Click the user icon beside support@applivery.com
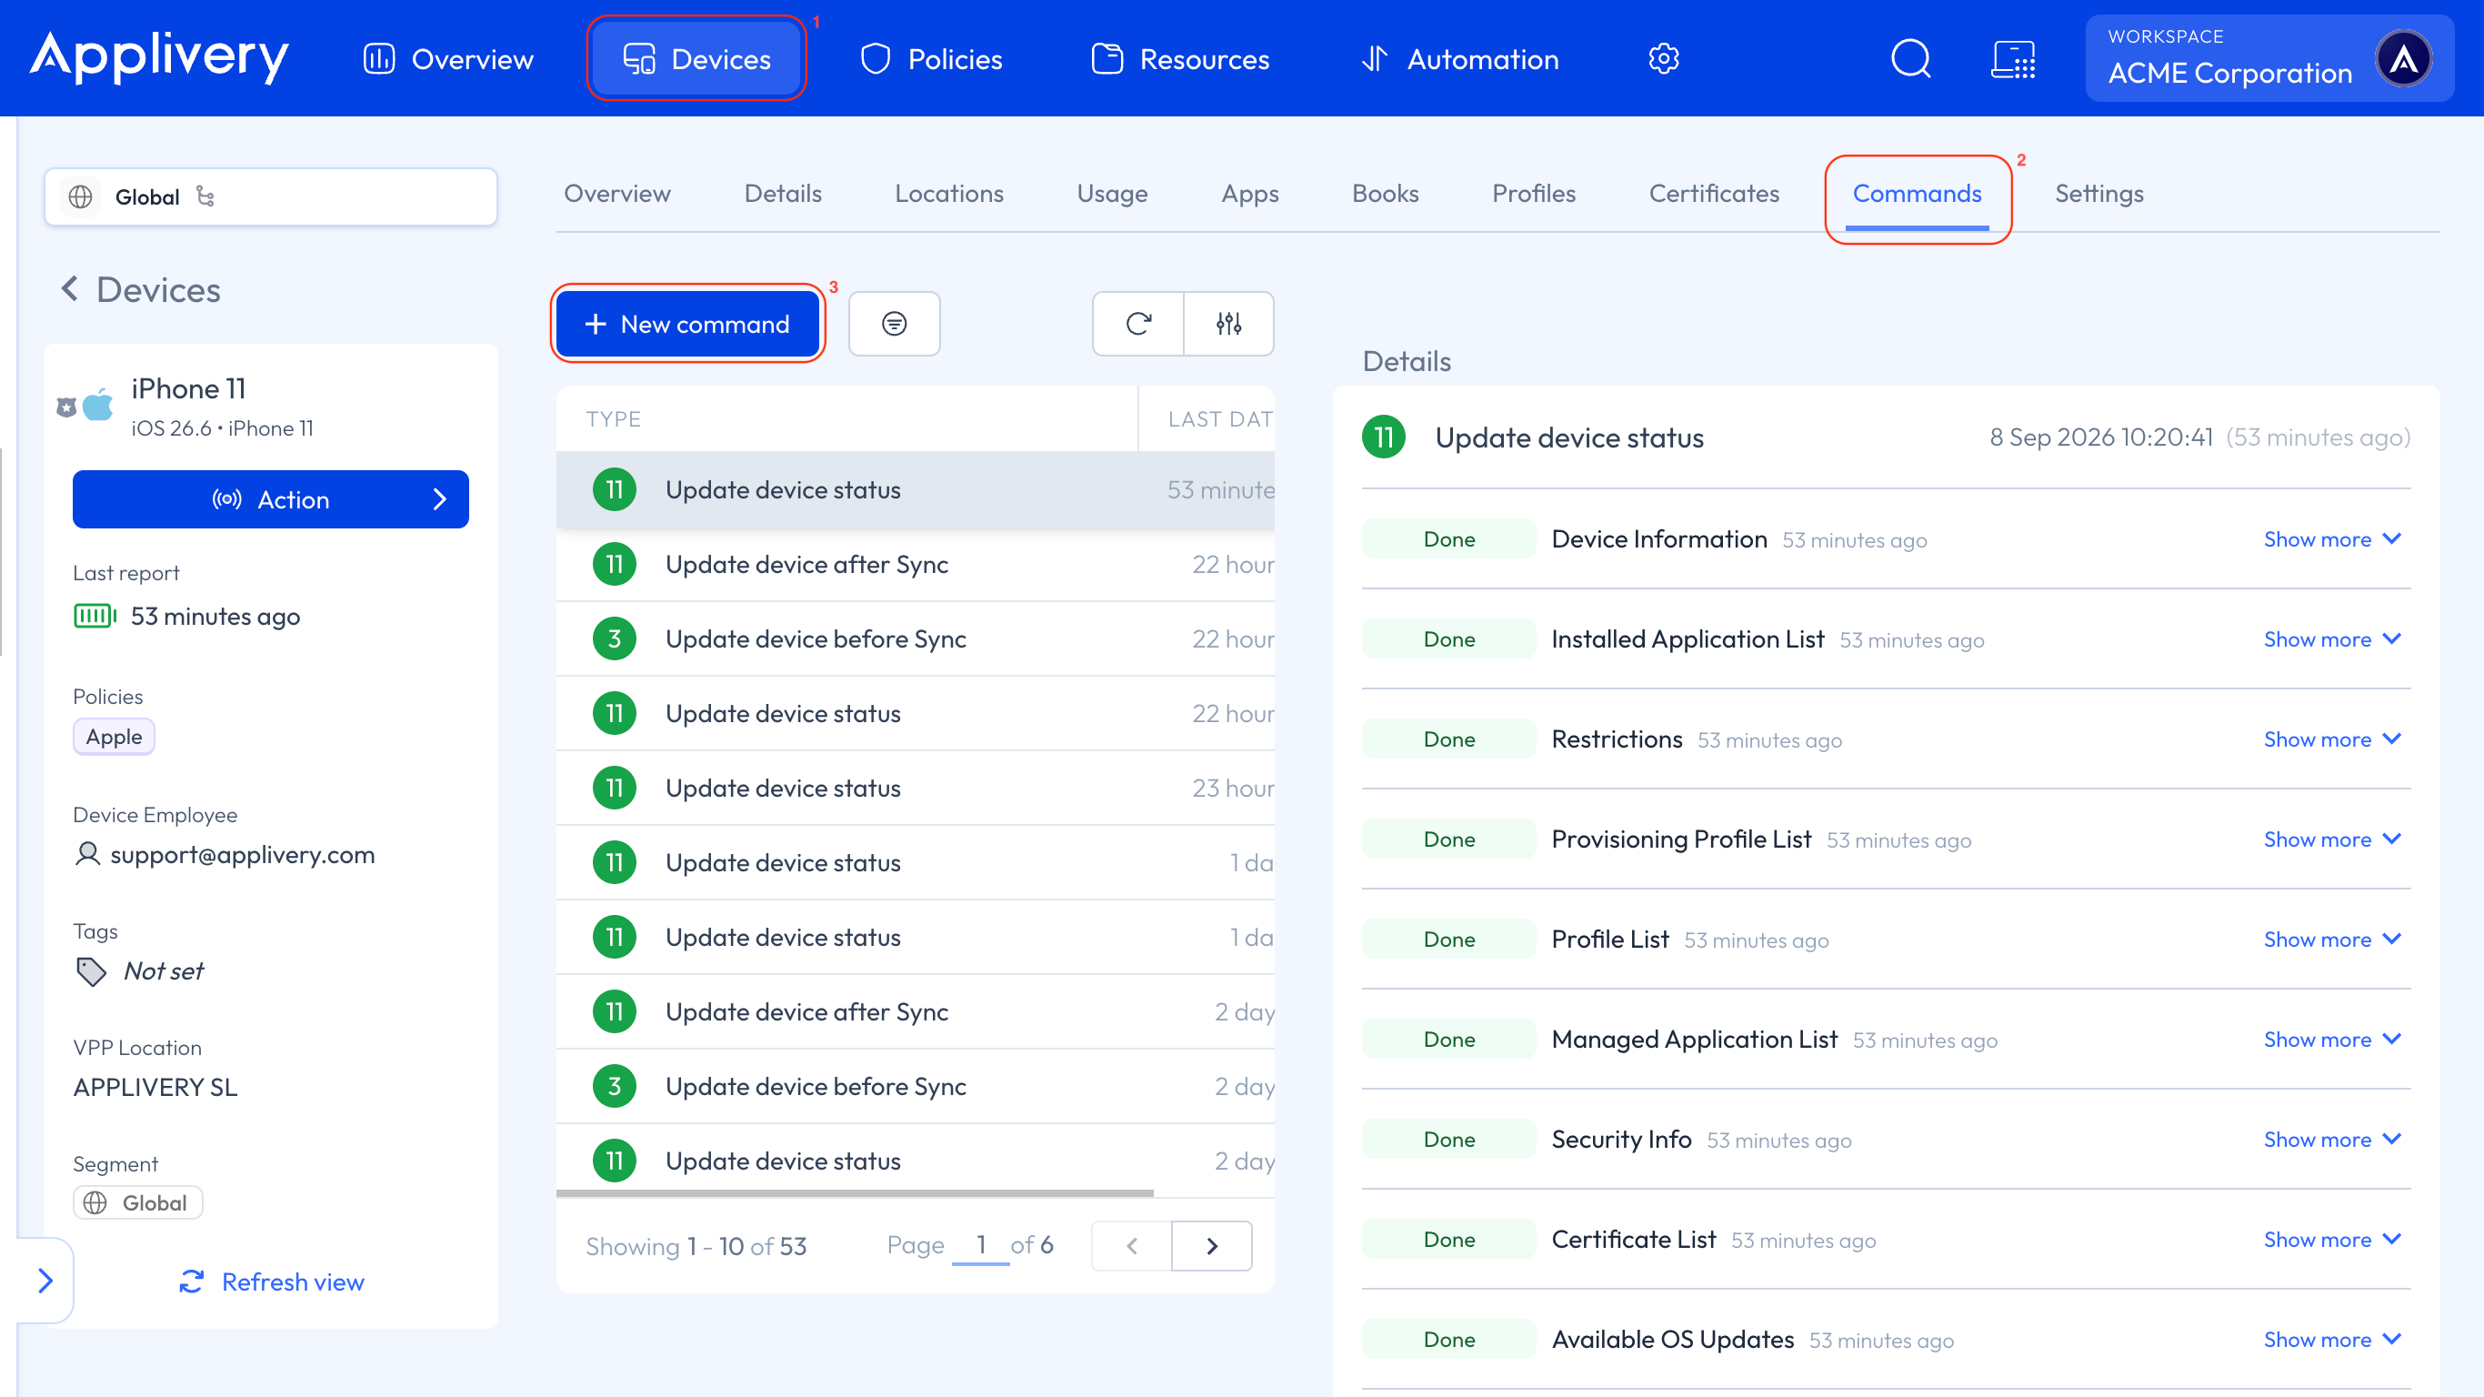Image resolution: width=2484 pixels, height=1397 pixels. pyautogui.click(x=88, y=854)
